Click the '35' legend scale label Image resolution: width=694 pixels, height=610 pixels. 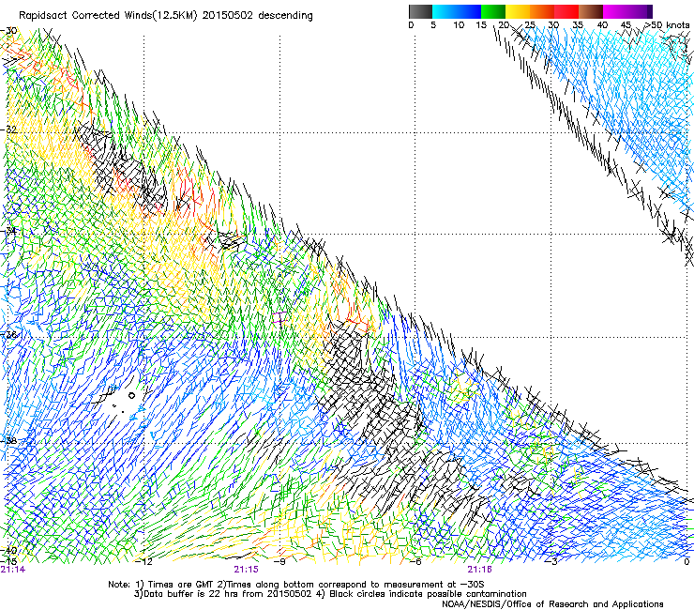578,24
